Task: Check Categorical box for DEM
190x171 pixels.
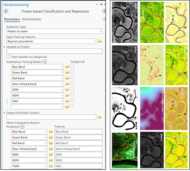Action: click(x=72, y=89)
